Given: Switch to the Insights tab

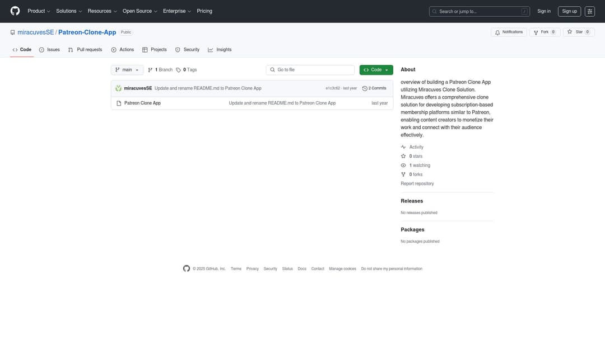Looking at the screenshot, I should coord(220,50).
